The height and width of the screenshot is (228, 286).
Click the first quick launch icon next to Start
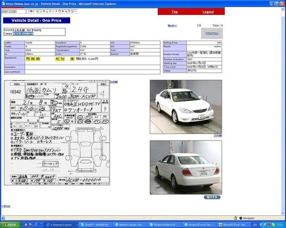(x=26, y=225)
